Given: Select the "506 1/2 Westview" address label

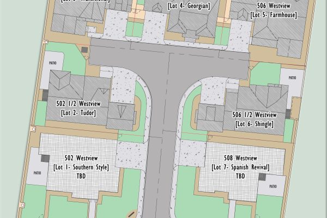Looking at the screenshot, I should coord(254,115).
